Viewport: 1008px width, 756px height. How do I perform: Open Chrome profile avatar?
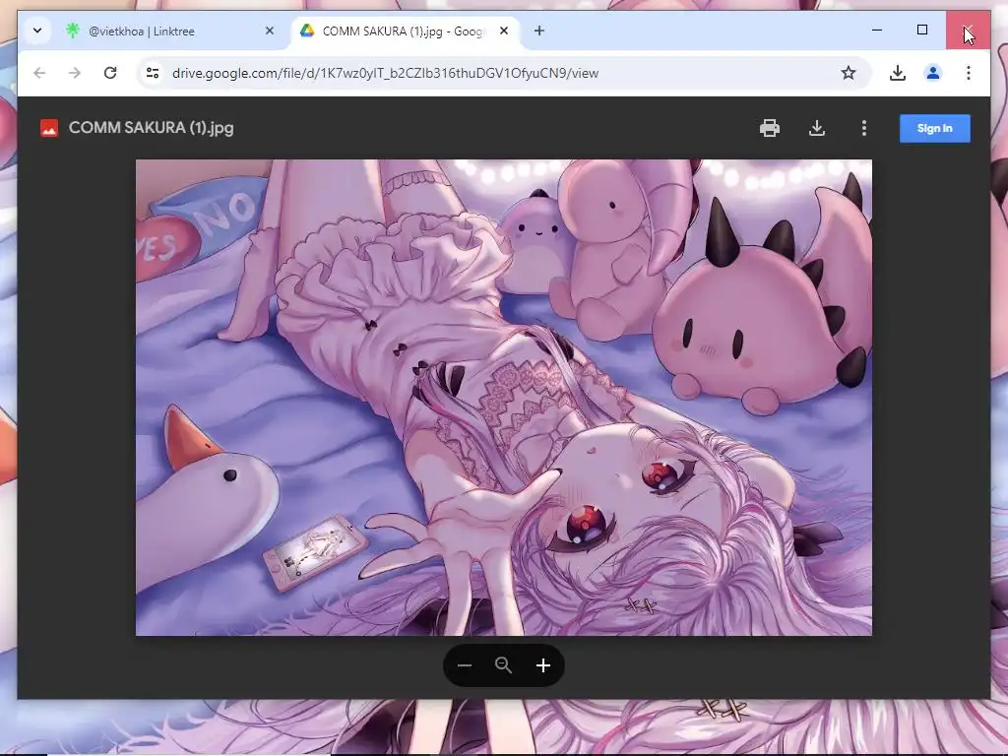coord(933,73)
